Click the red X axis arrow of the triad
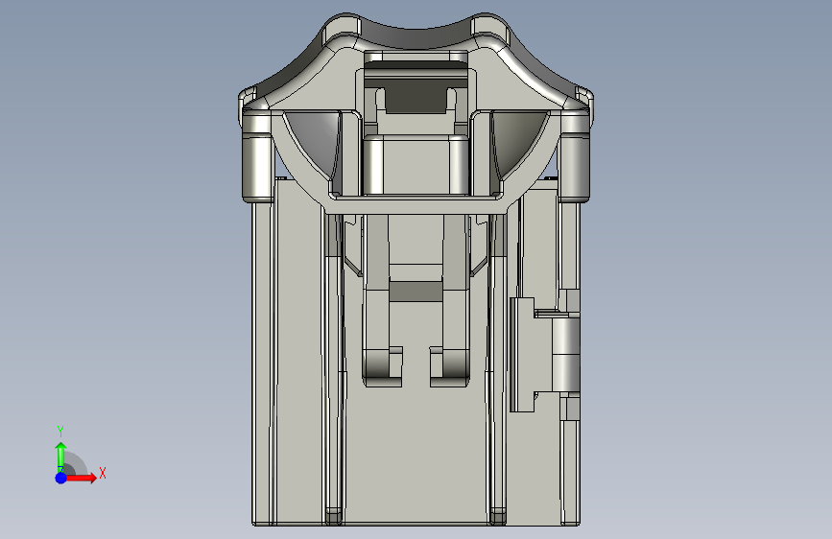Image resolution: width=832 pixels, height=539 pixels. point(81,478)
